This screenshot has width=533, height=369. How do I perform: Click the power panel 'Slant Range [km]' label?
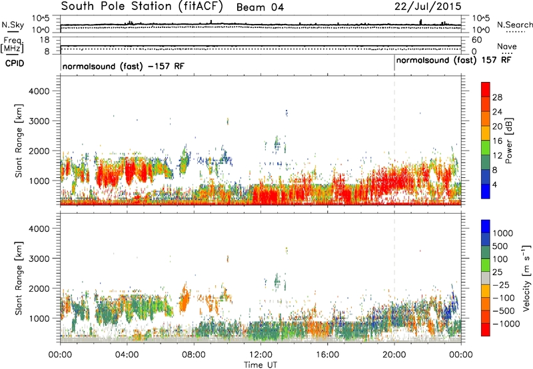tap(19, 141)
